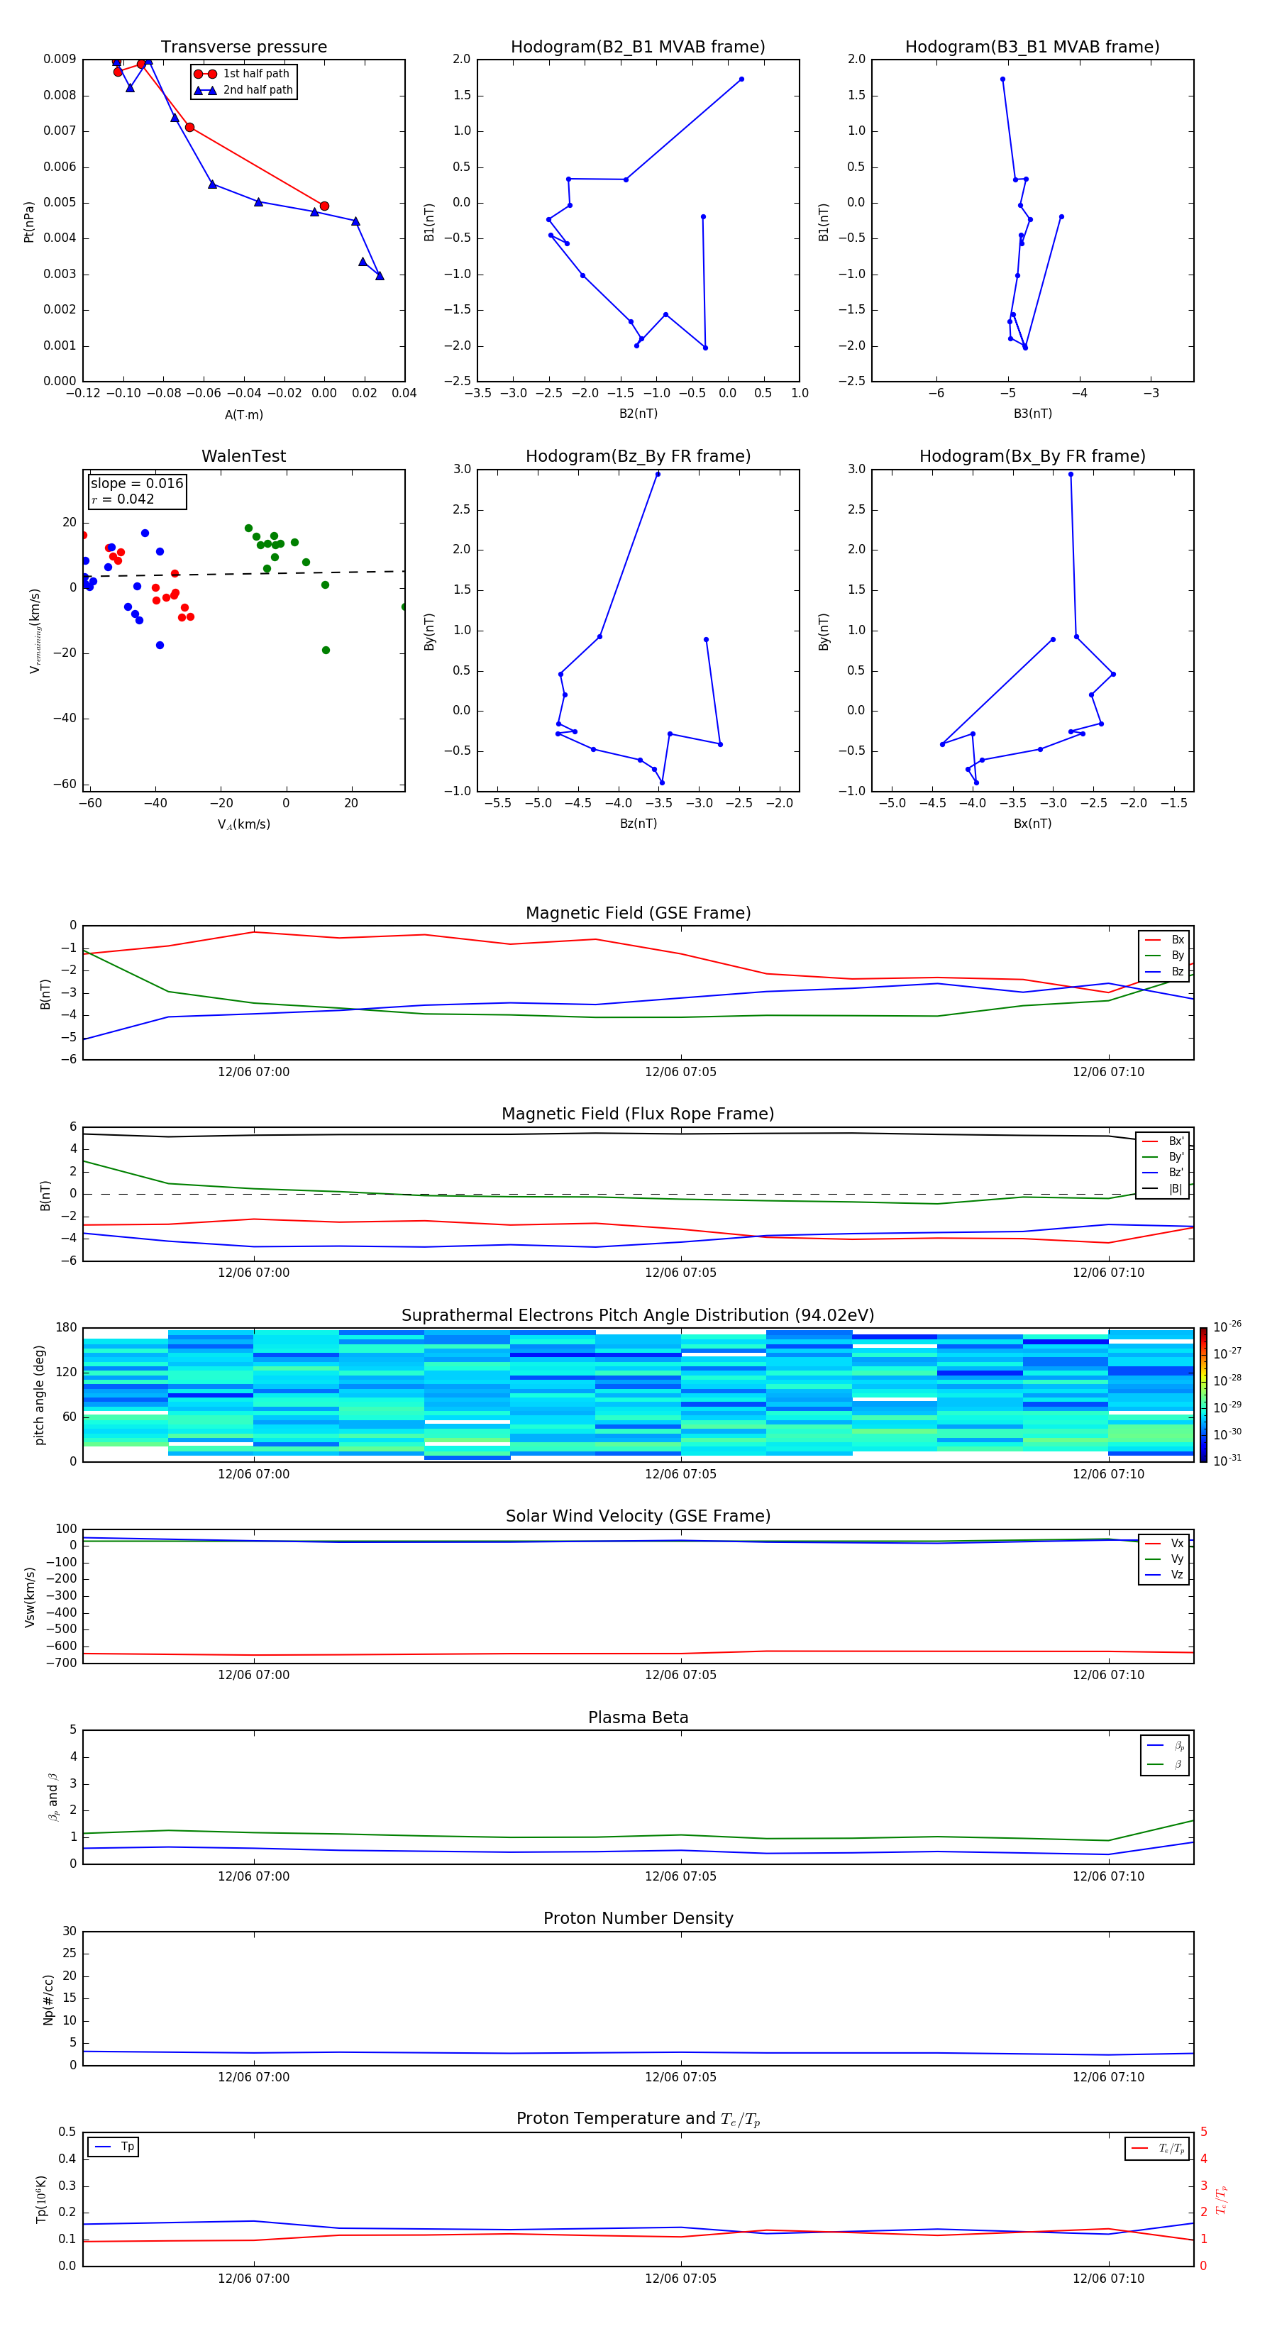
Task: Click the 'Bx(nT)' x-axis label
Action: [1032, 824]
